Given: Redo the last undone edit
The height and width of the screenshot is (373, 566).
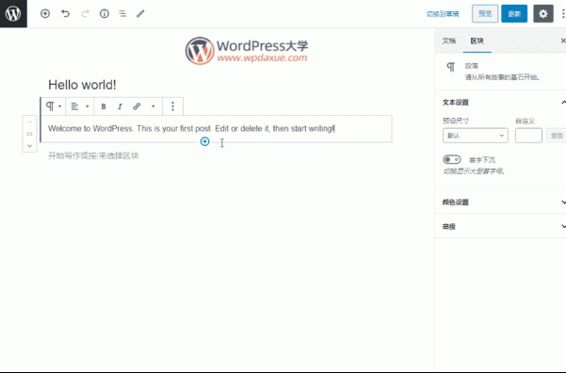Looking at the screenshot, I should point(85,14).
